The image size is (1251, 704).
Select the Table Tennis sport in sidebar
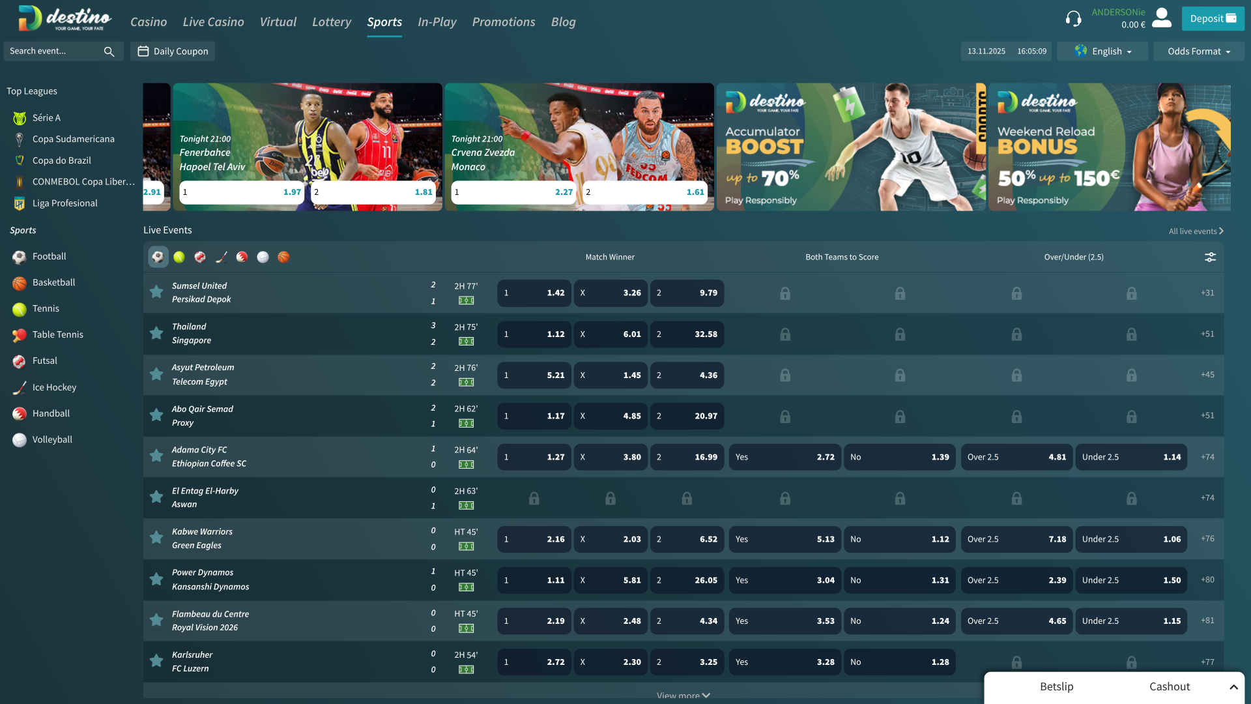[58, 334]
